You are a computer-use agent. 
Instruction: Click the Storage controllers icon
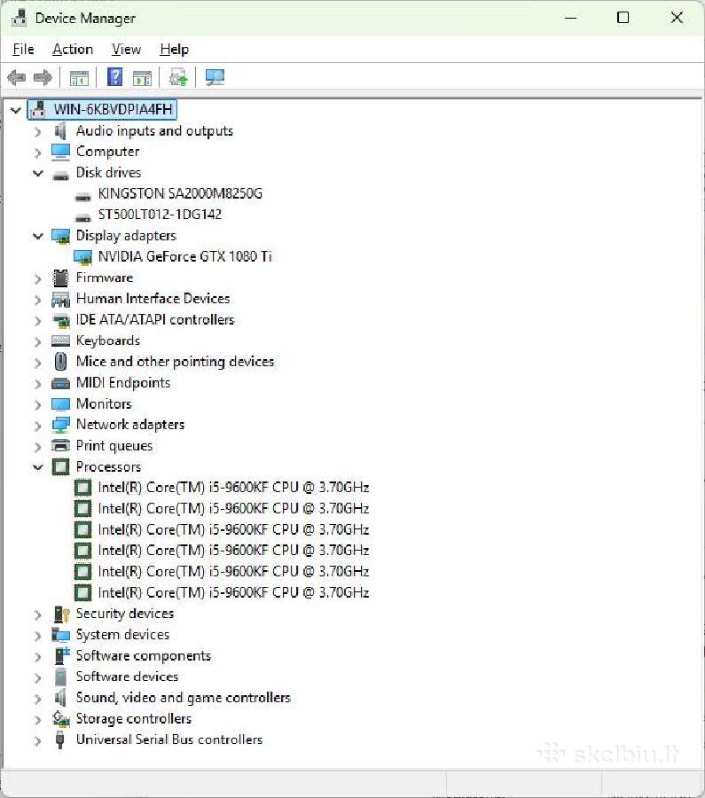[x=61, y=718]
